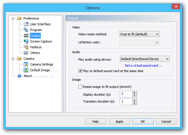The height and width of the screenshot is (135, 188).
Task: Open Screen Capture settings page
Action: click(41, 41)
